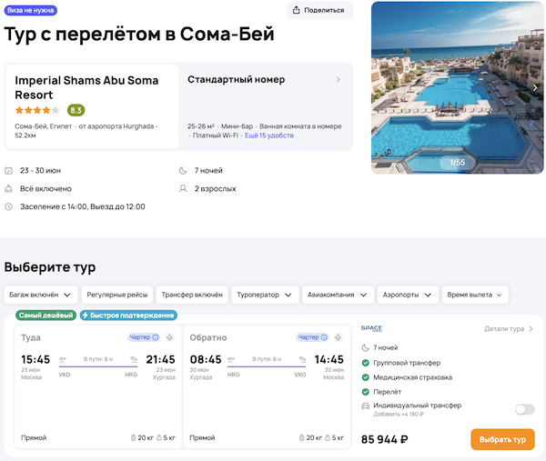Click the 8.3 hotel rating badge

pyautogui.click(x=76, y=110)
